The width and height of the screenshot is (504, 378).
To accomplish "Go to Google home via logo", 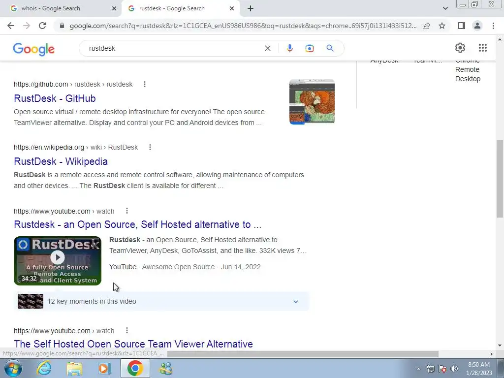I will click(34, 49).
